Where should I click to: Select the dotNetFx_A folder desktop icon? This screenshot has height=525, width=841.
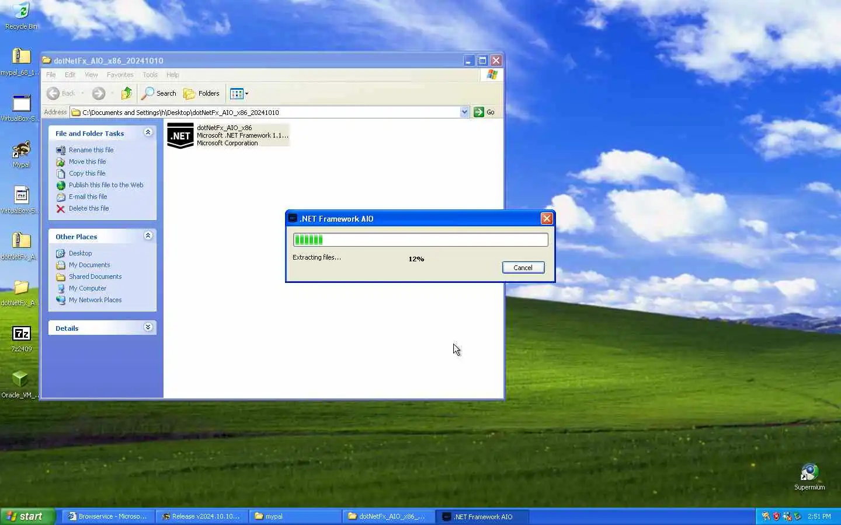(21, 292)
